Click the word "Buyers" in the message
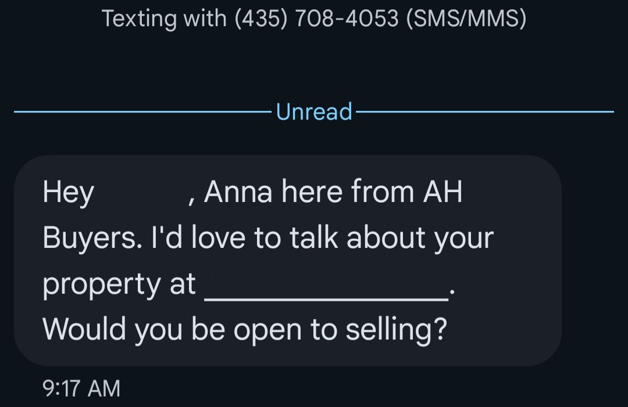The height and width of the screenshot is (407, 628). [x=91, y=239]
